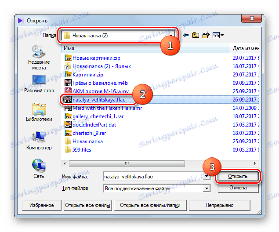Click into the Имя файла input field
Viewport: 279px width, 232px height.
(153, 177)
